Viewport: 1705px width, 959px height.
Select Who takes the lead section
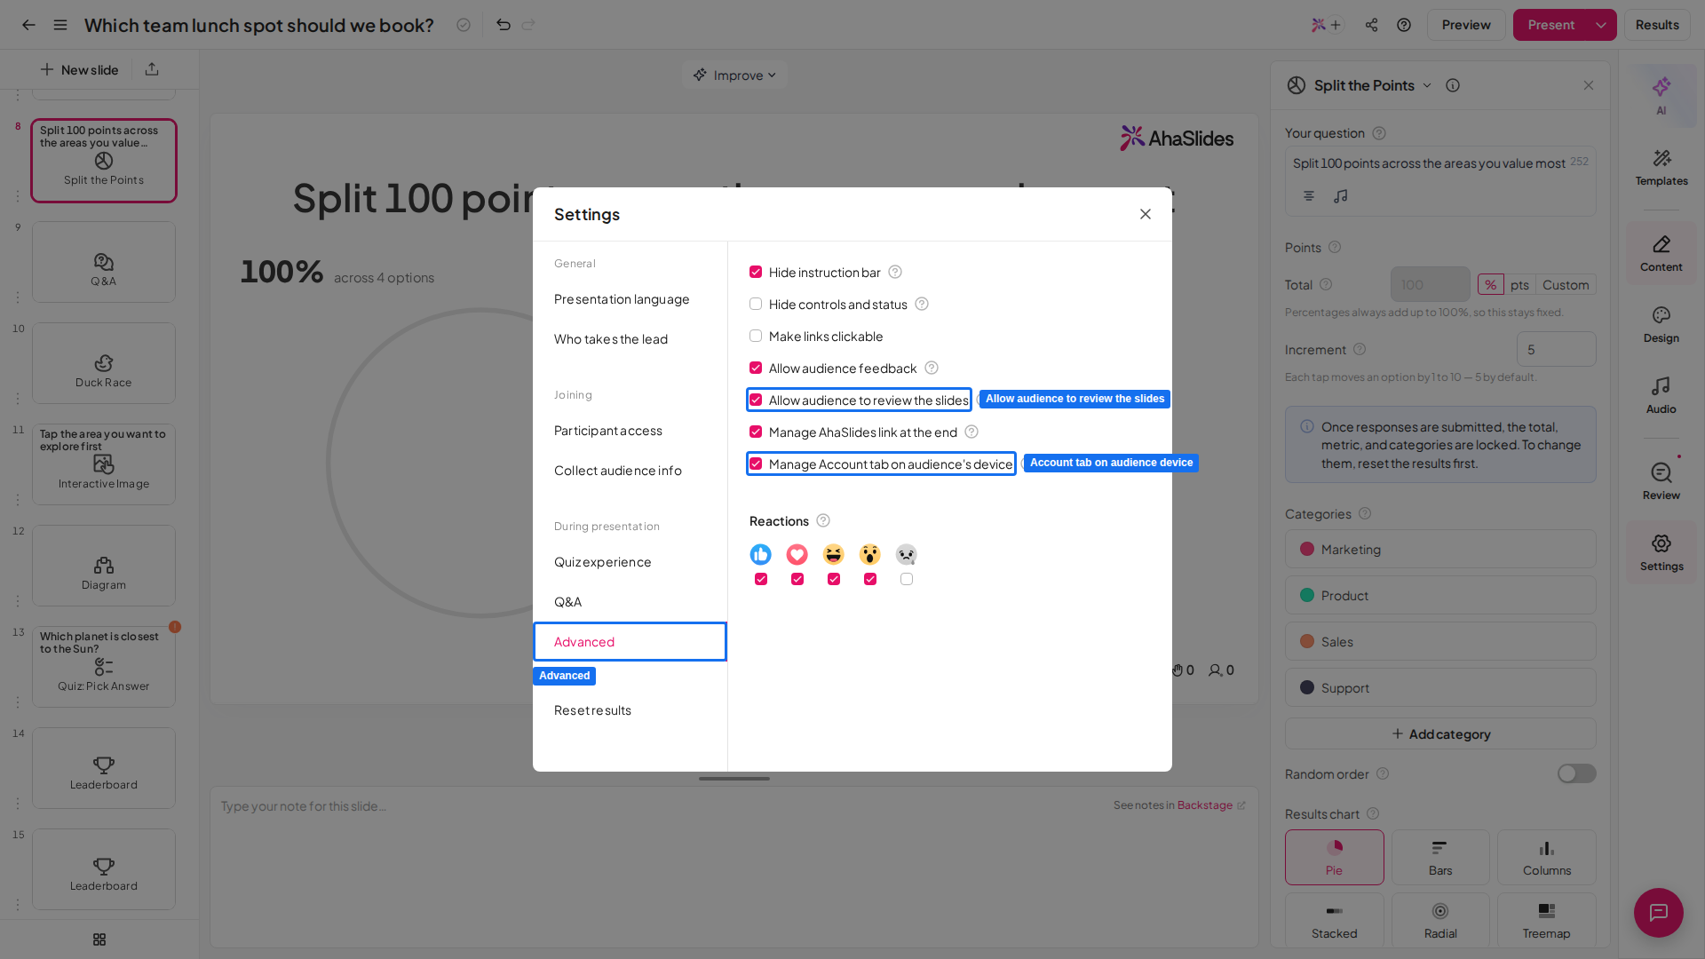[611, 339]
